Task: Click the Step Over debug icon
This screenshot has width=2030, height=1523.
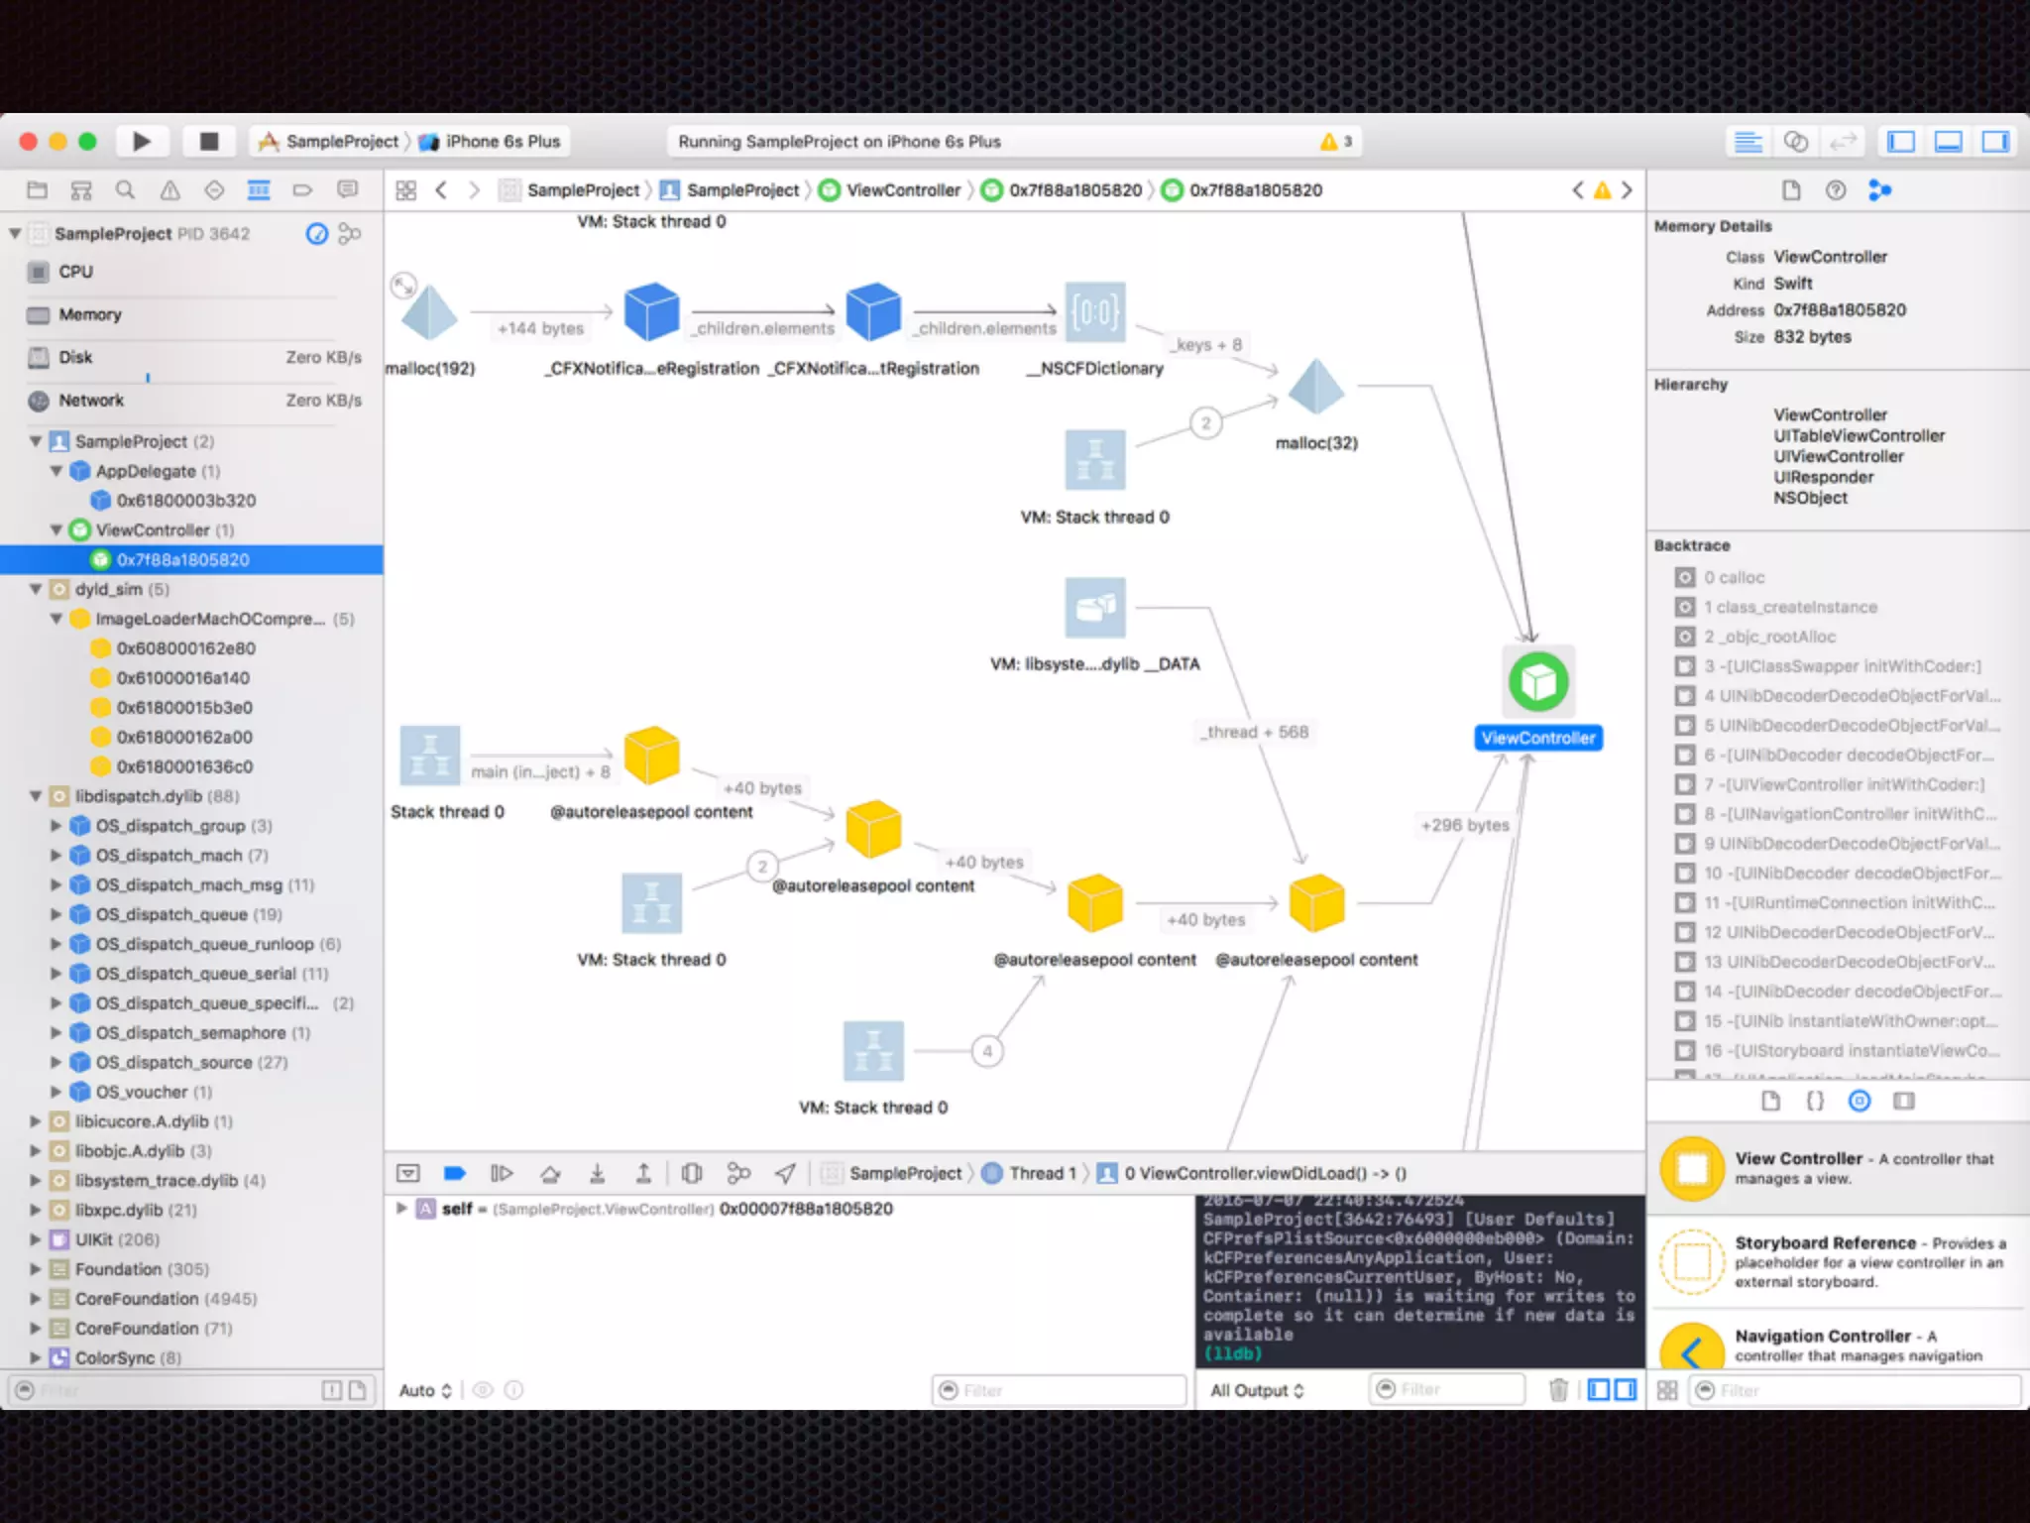Action: 550,1174
